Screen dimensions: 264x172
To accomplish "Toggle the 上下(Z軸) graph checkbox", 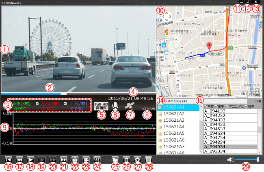I will [x=65, y=104].
